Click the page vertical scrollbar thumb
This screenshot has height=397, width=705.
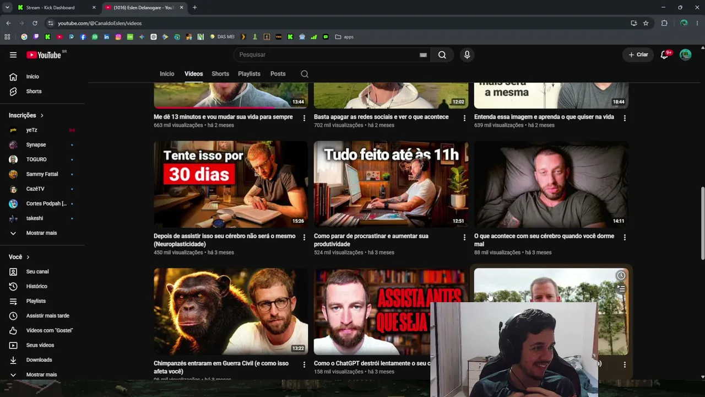pyautogui.click(x=702, y=223)
